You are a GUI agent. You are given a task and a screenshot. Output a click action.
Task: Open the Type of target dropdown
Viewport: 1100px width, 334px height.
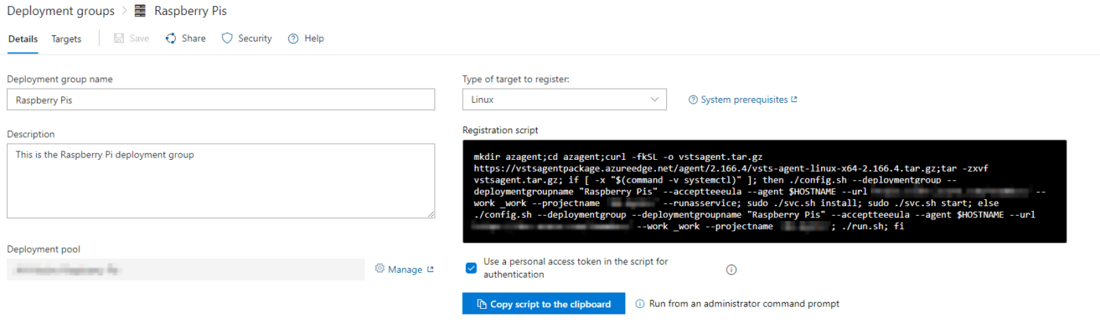pos(564,100)
